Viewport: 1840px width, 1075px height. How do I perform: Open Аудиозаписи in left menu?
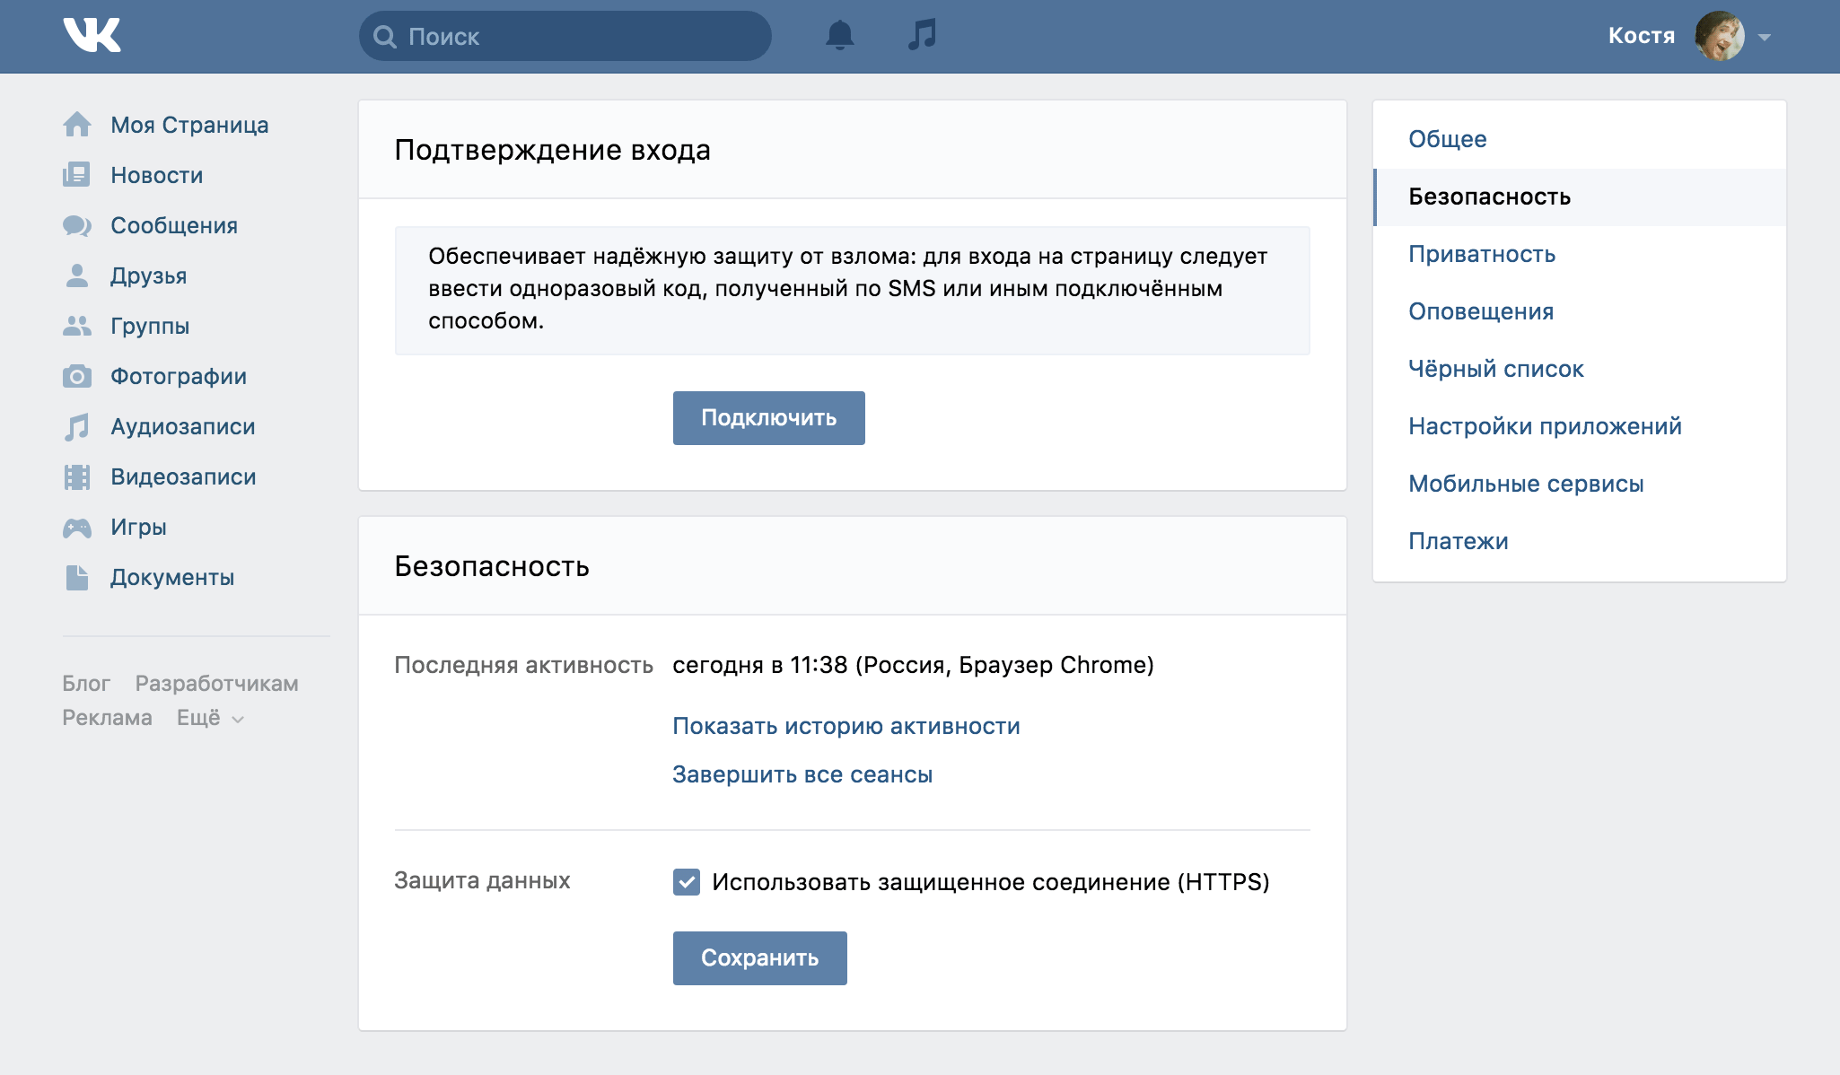pos(183,426)
